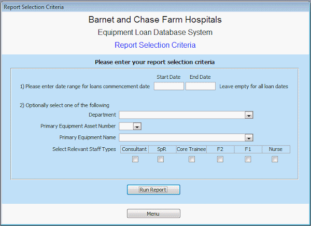
Task: Focus the End Date input box
Action: point(201,86)
